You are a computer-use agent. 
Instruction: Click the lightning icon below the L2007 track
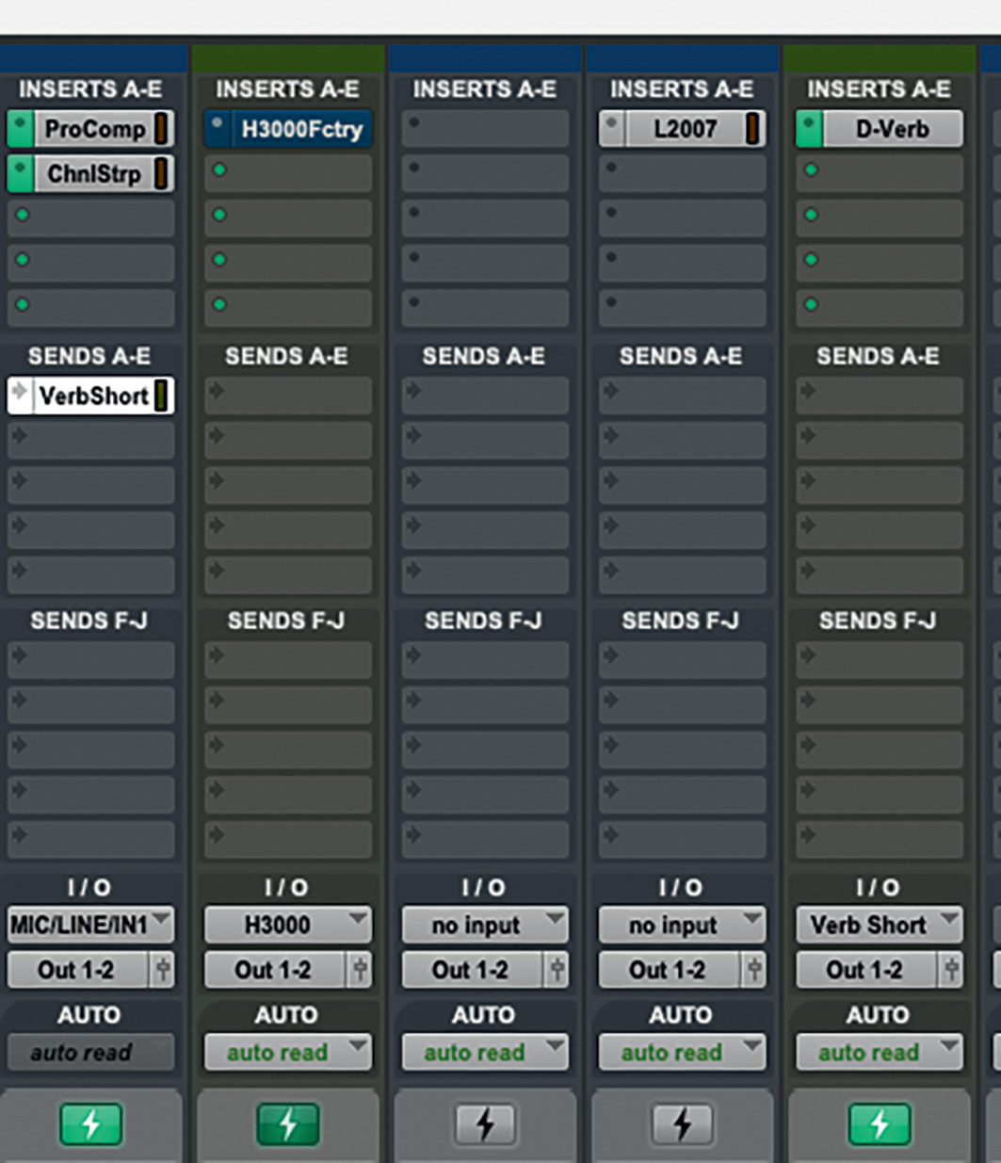[x=682, y=1124]
